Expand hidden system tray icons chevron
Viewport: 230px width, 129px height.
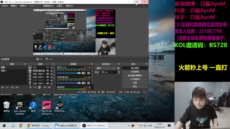[129, 126]
